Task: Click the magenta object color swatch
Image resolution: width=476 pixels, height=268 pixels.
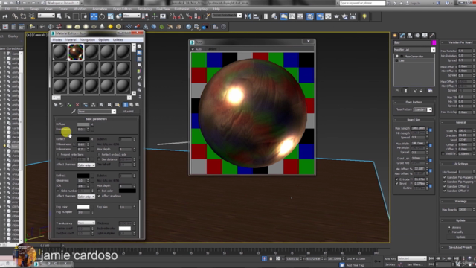Action: 434,43
